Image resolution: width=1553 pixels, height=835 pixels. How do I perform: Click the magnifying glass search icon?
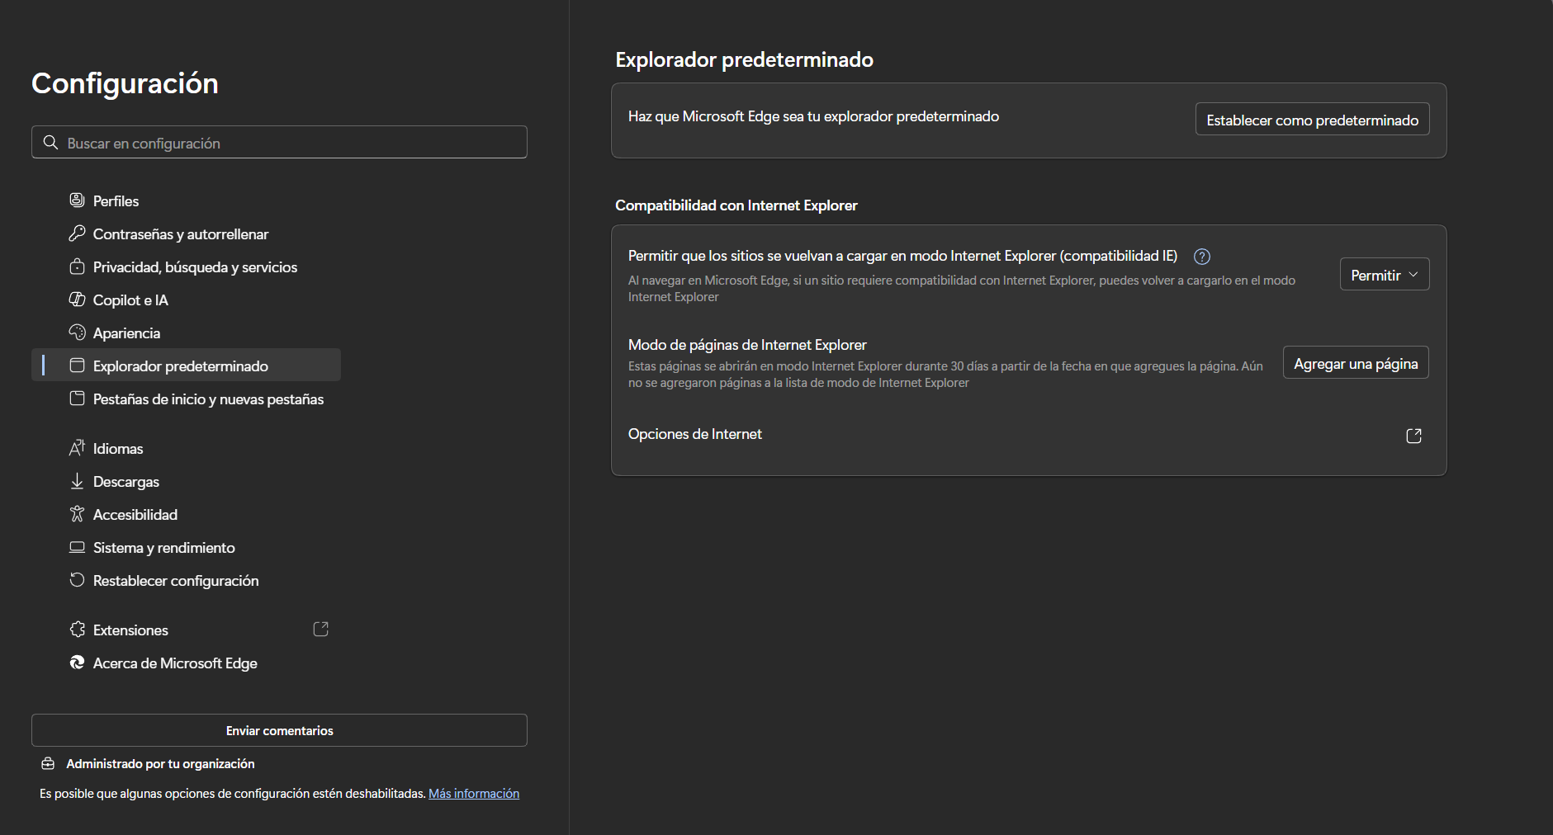pyautogui.click(x=50, y=143)
